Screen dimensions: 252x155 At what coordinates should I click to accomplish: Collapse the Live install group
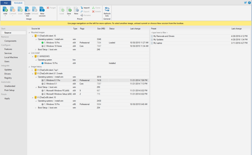pos(29,53)
